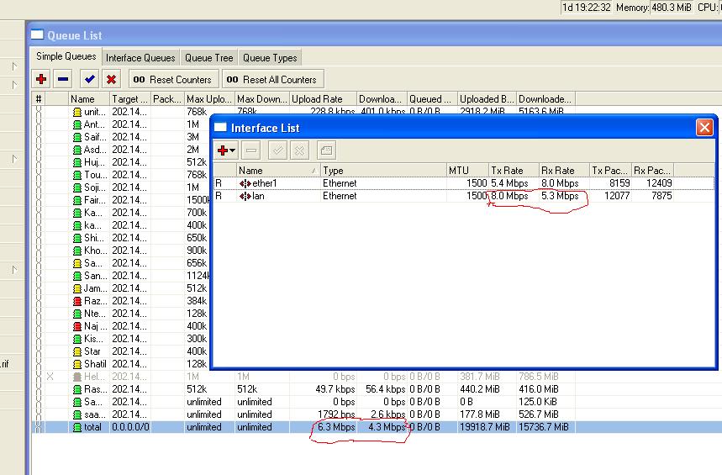Viewport: 722px width, 475px height.
Task: Open the Queue Tree tab
Action: coord(209,58)
